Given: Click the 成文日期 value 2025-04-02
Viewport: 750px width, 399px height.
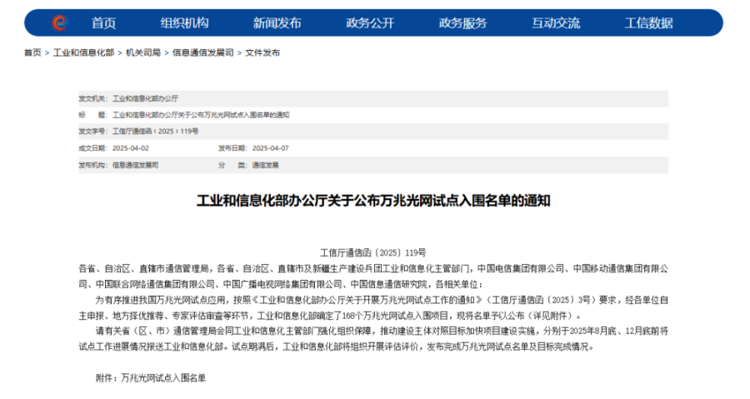Looking at the screenshot, I should click(131, 148).
